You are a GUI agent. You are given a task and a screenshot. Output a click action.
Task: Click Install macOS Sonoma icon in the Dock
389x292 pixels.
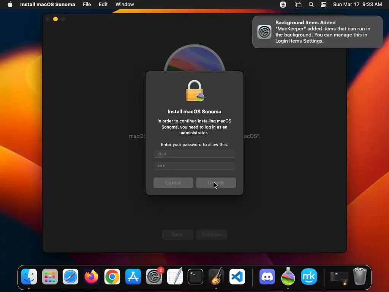288,276
